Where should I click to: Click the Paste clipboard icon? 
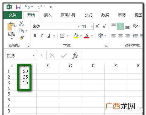pos(12,26)
